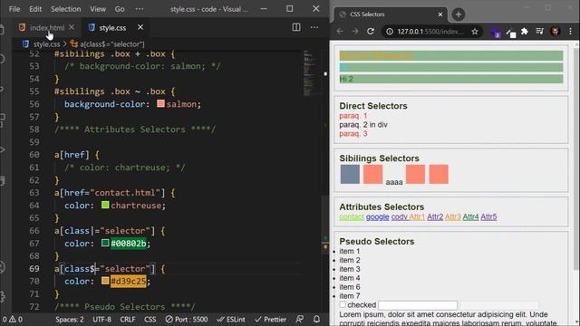
Task: Open the File menu in VS Code
Action: [14, 9]
